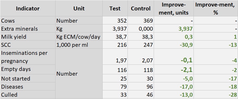
Task: Click the Extra minerals improvement 3,937 cell
Action: click(x=174, y=29)
